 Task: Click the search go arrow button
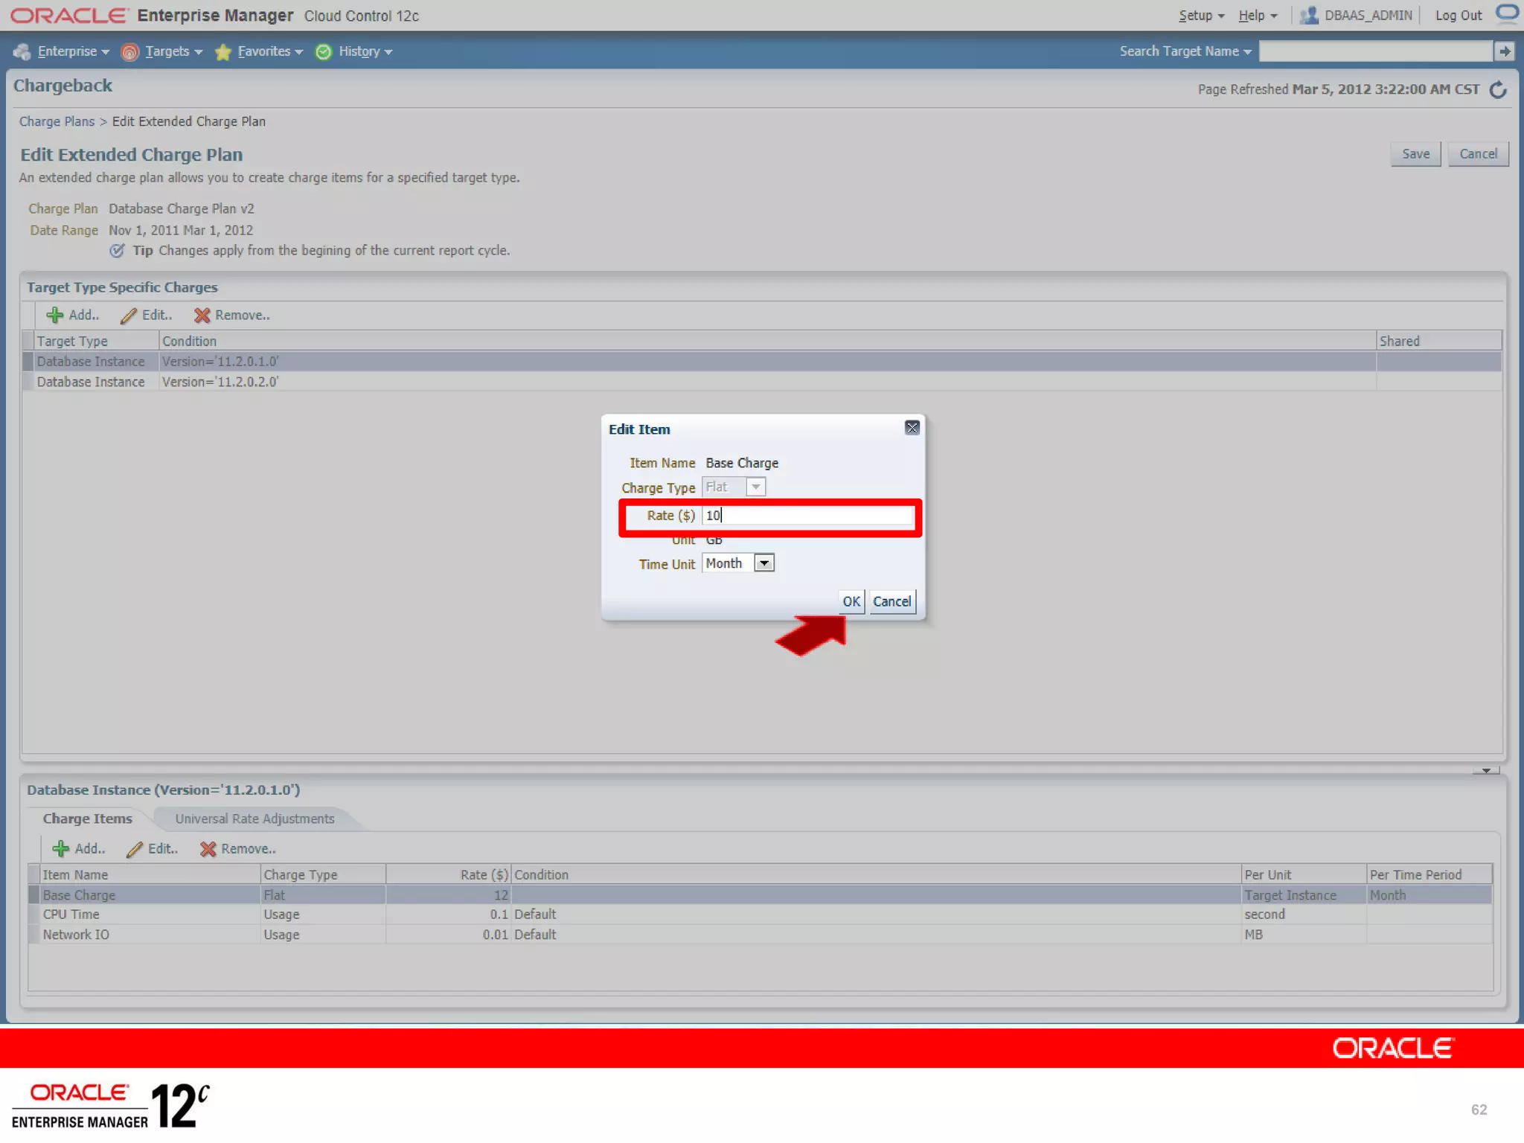(x=1504, y=51)
